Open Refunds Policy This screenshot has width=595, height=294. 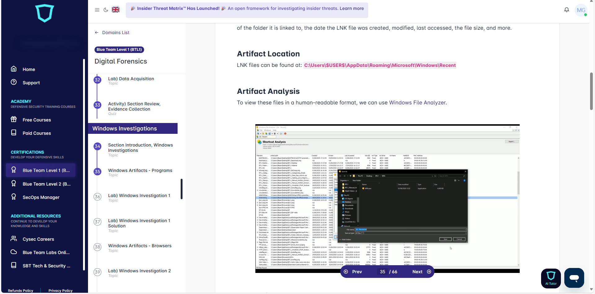coord(20,291)
